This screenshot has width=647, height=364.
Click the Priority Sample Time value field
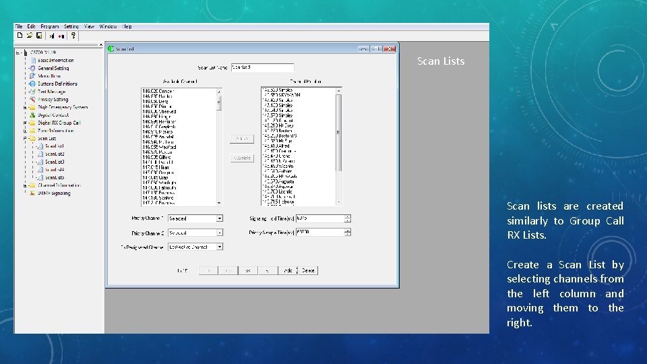point(320,233)
